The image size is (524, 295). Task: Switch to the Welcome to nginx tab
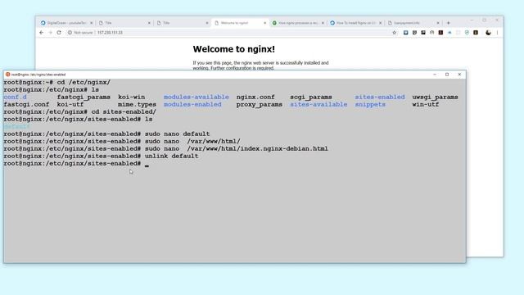(240, 23)
